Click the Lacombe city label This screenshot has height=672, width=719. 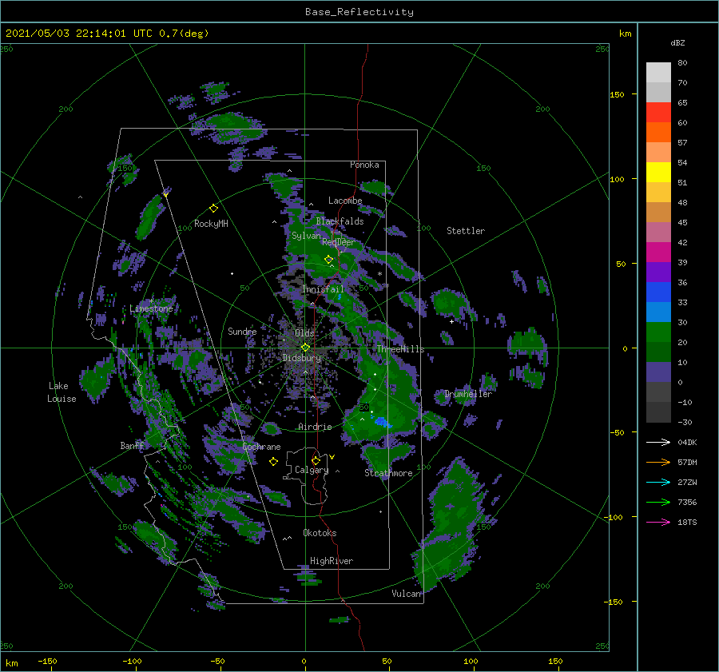pyautogui.click(x=345, y=201)
